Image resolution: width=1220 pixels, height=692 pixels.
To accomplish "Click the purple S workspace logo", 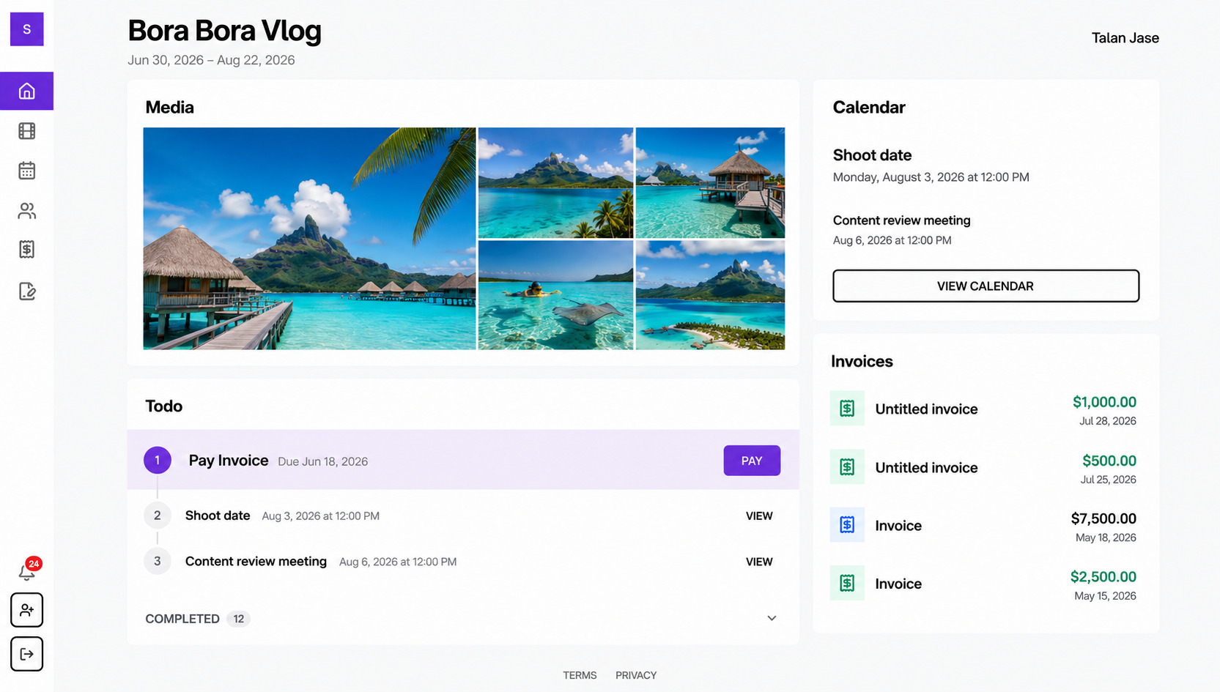I will coord(26,29).
